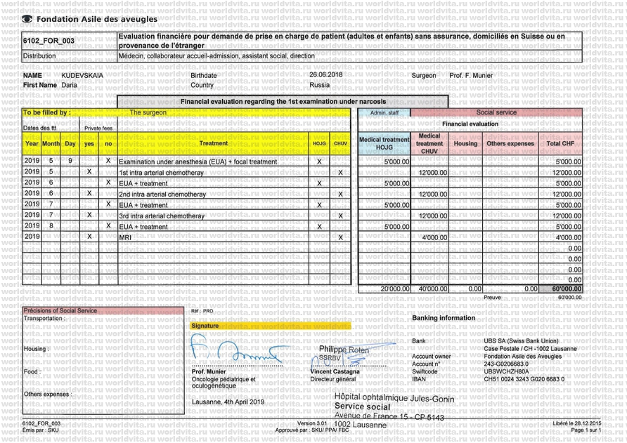The width and height of the screenshot is (627, 443).
Task: Click the eye logo beside Fondation Asile des aveugles
Action: [x=27, y=19]
